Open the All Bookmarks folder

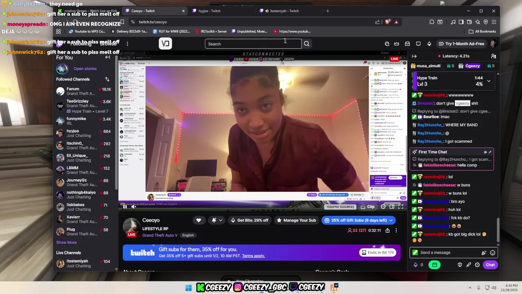point(482,31)
